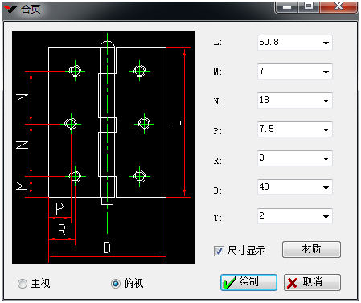Click the 绘制 button to draw
This screenshot has height=303, width=361.
(x=248, y=282)
